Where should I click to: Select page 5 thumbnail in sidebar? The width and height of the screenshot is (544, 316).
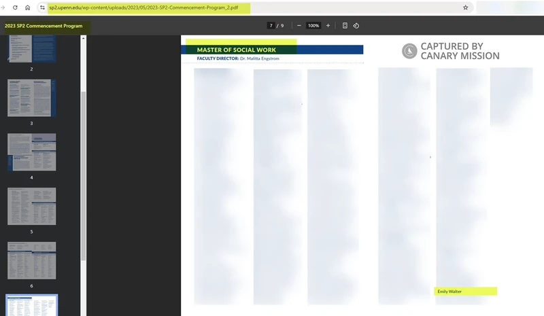pos(31,206)
